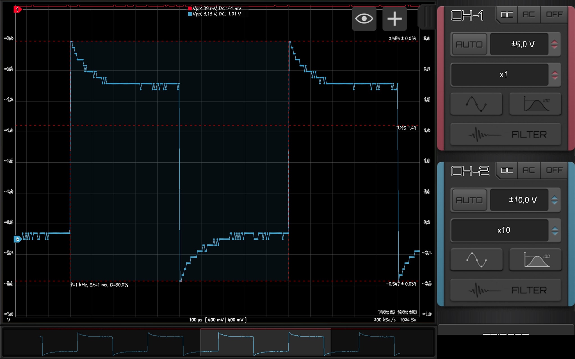Set CH-2 coupling to DC
Screen dimensions: 575x359
pos(507,170)
